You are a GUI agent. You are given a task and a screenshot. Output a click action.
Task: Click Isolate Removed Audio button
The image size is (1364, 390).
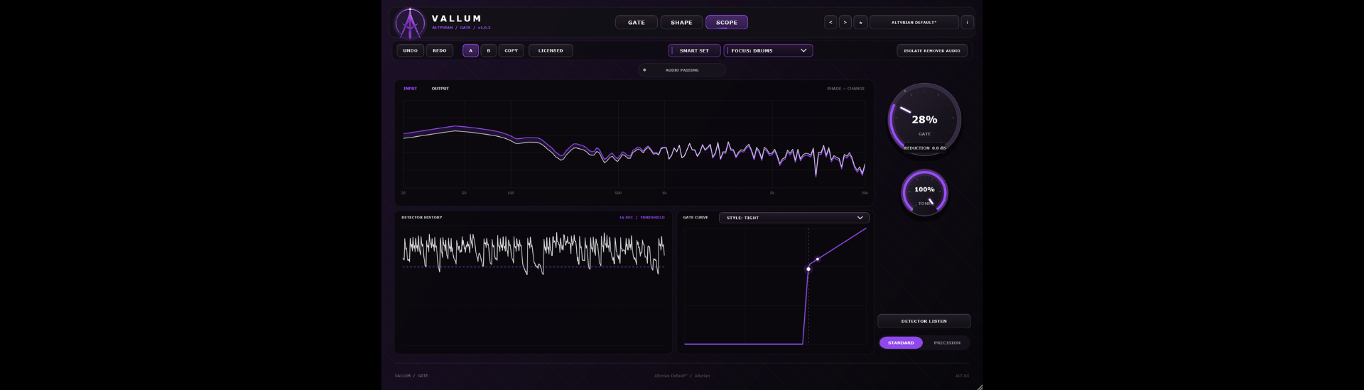click(x=932, y=50)
